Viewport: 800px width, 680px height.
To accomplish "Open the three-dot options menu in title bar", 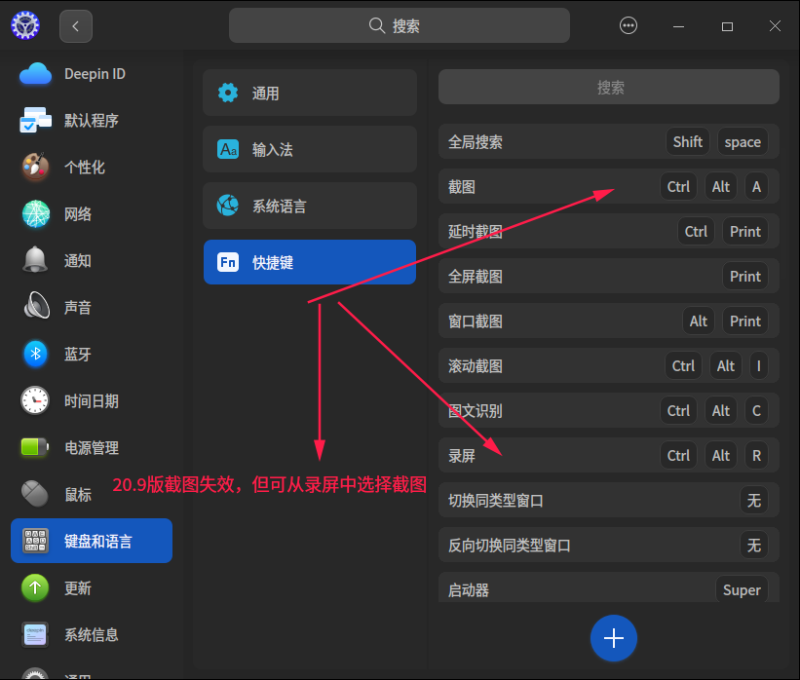I will tap(629, 25).
